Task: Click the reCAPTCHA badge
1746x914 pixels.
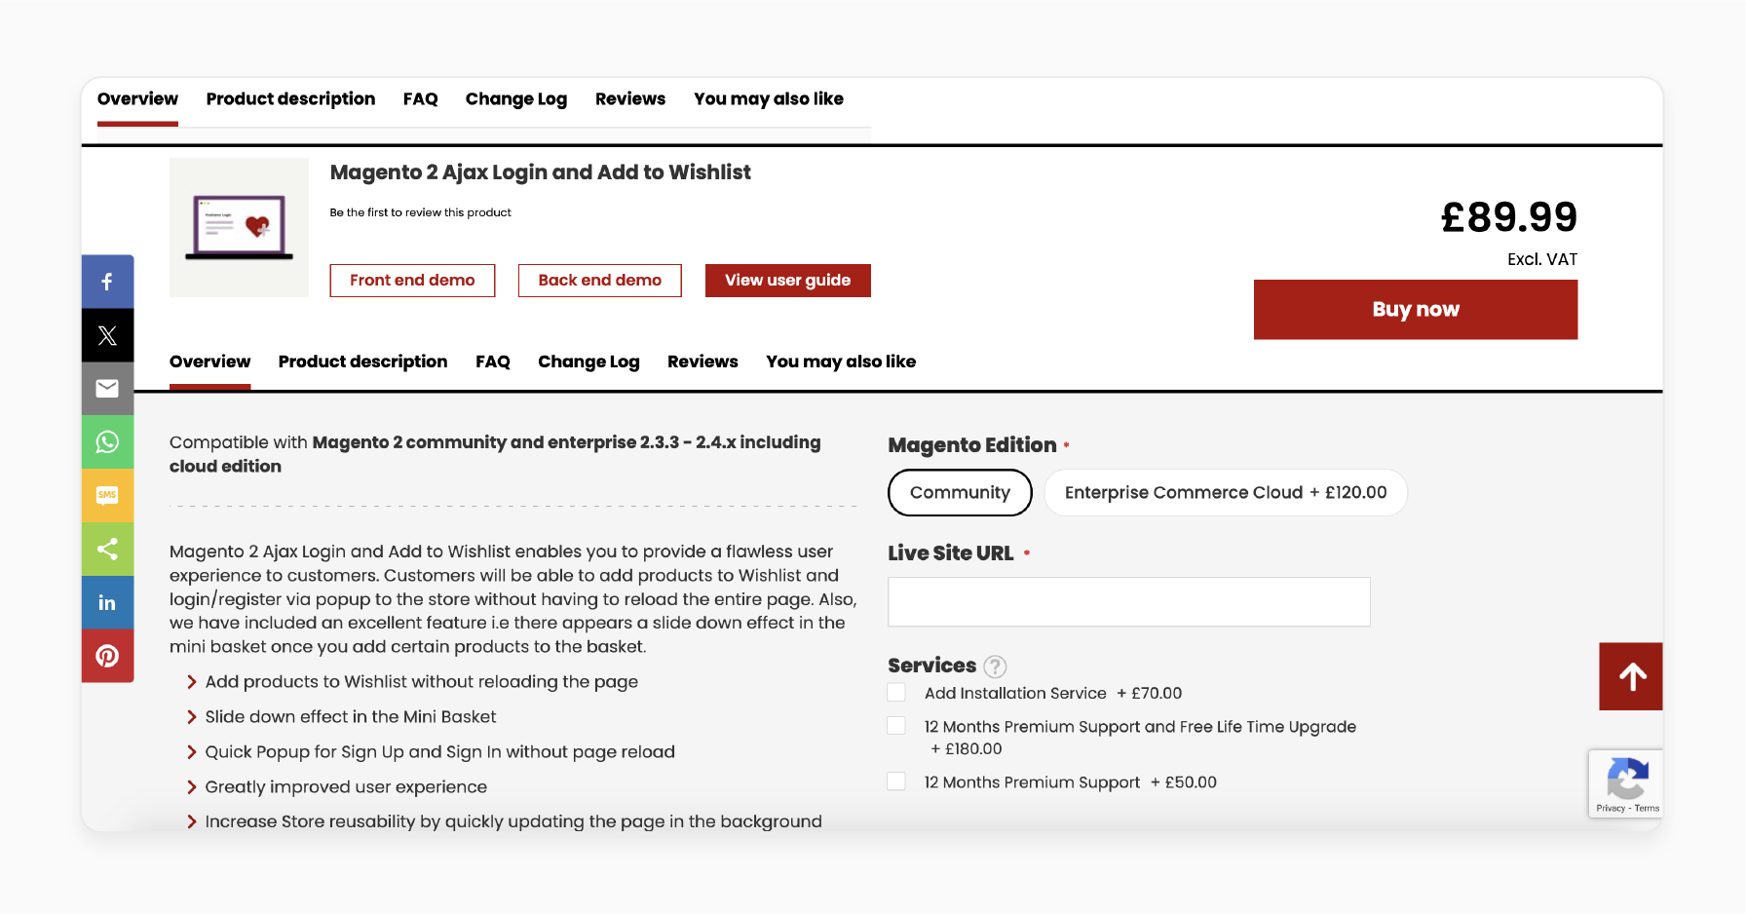Action: [1625, 783]
